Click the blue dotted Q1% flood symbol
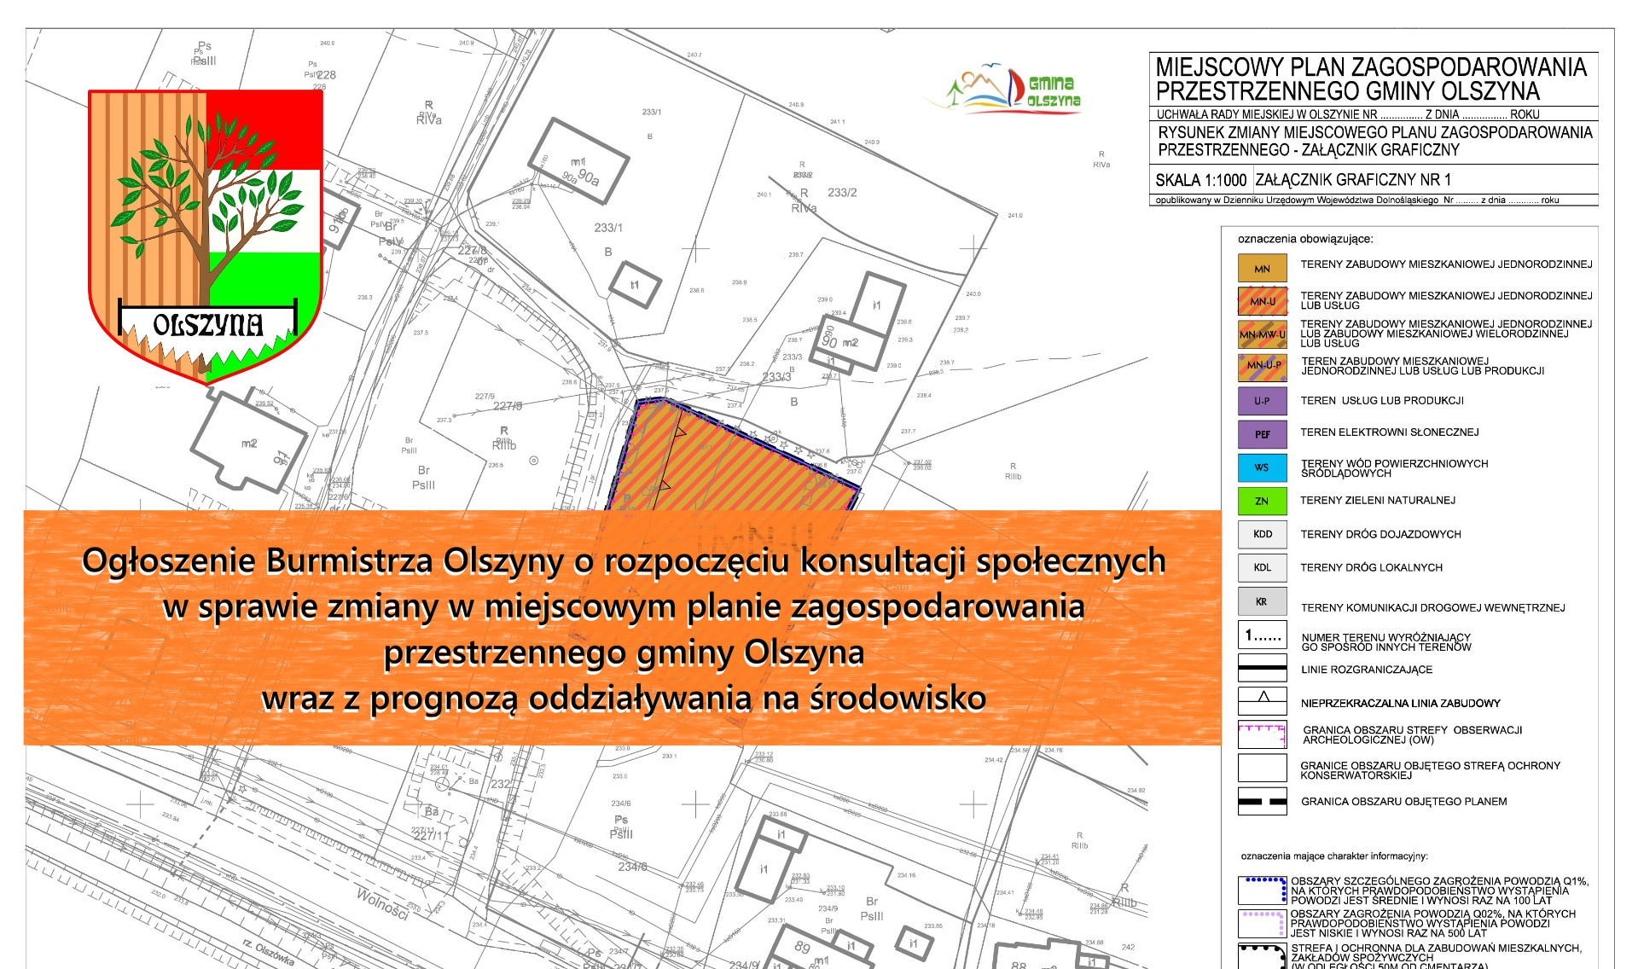1638x969 pixels. [1262, 890]
